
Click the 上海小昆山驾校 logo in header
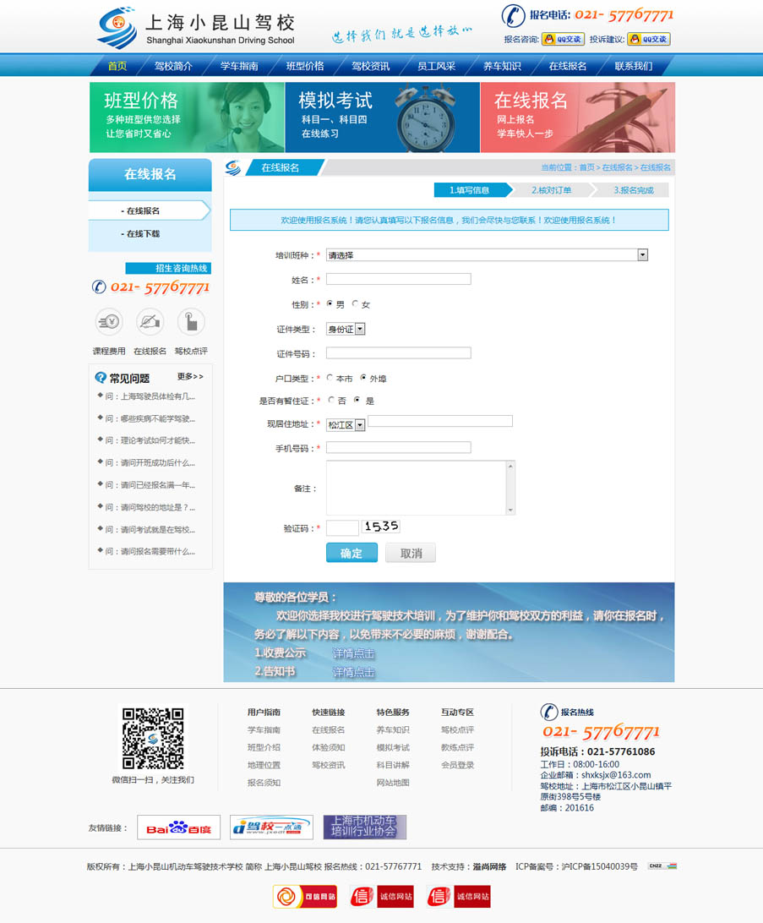pyautogui.click(x=196, y=30)
